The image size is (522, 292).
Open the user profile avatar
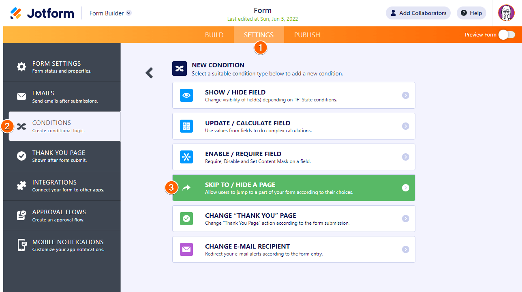506,13
